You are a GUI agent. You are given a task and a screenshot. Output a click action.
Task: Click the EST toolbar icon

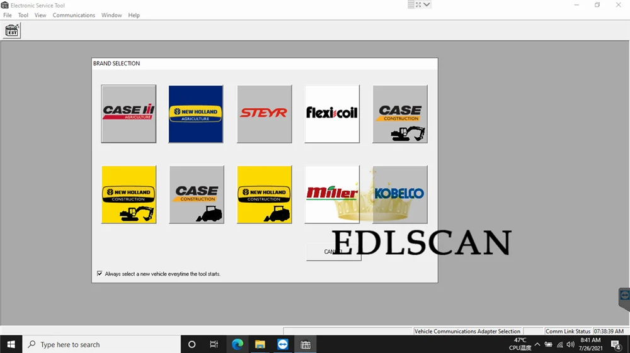tap(12, 30)
